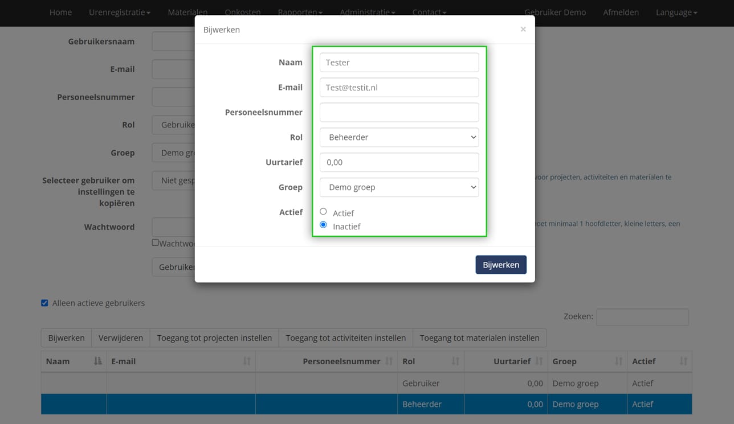Image resolution: width=734 pixels, height=424 pixels.
Task: Select the Actief radio button
Action: point(323,212)
